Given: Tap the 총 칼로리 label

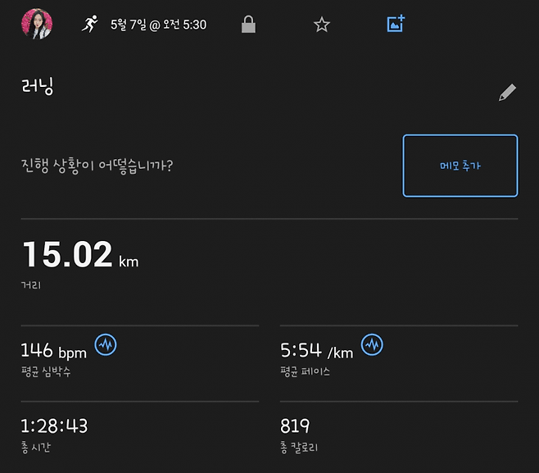Looking at the screenshot, I should tap(300, 448).
